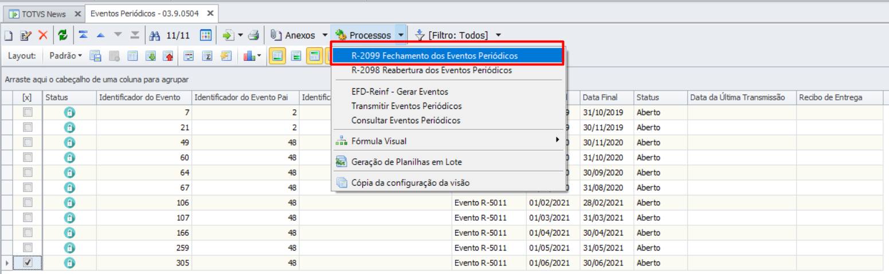The image size is (889, 274).
Task: Click the edit record pencil icon
Action: point(25,36)
